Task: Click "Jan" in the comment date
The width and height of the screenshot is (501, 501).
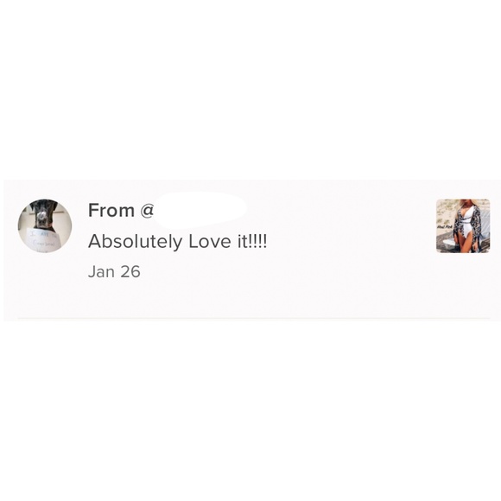Action: (x=101, y=272)
